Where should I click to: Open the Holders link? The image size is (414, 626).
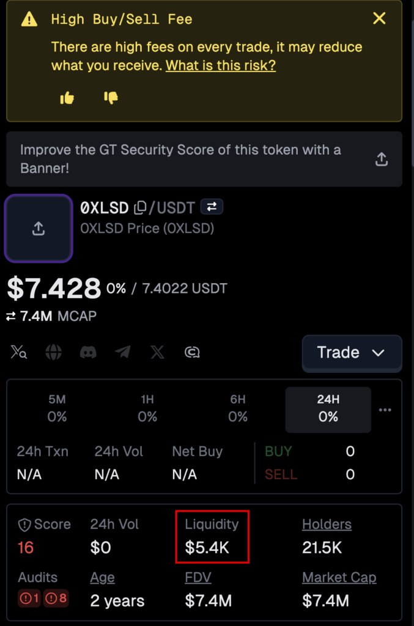click(327, 524)
